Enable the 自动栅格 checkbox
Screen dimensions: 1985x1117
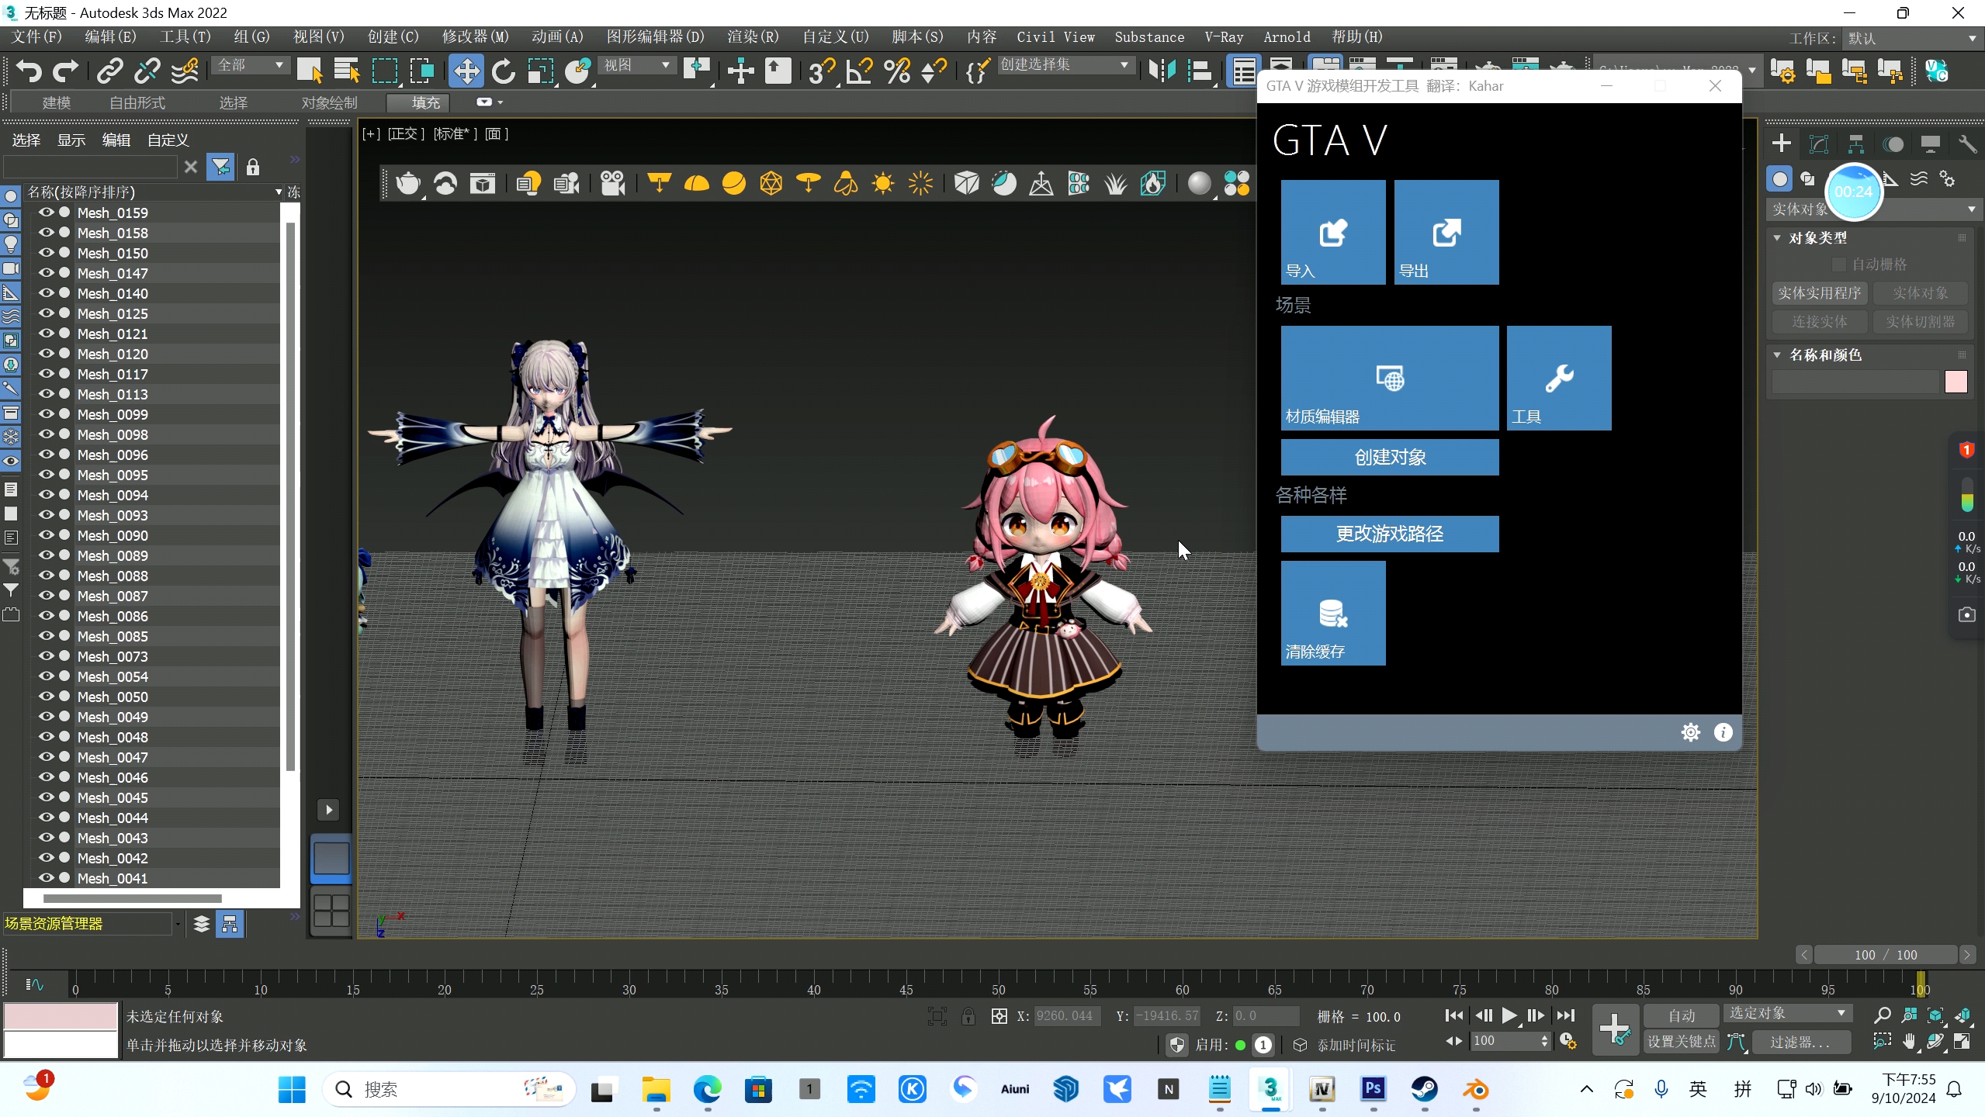tap(1838, 265)
